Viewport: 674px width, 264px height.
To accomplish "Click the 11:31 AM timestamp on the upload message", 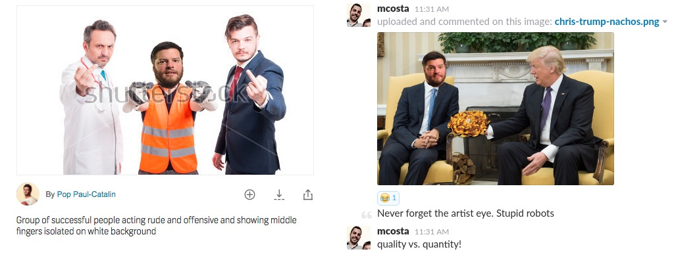I will tap(432, 9).
